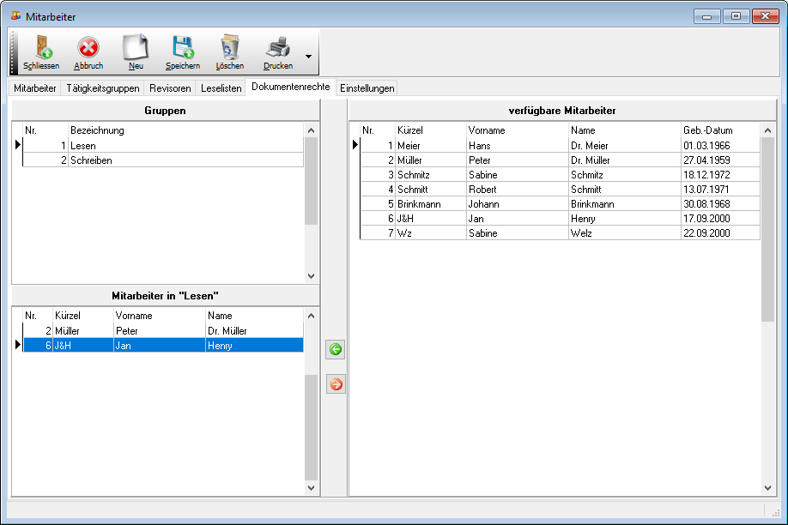Open the Einstellungen tab

(367, 88)
